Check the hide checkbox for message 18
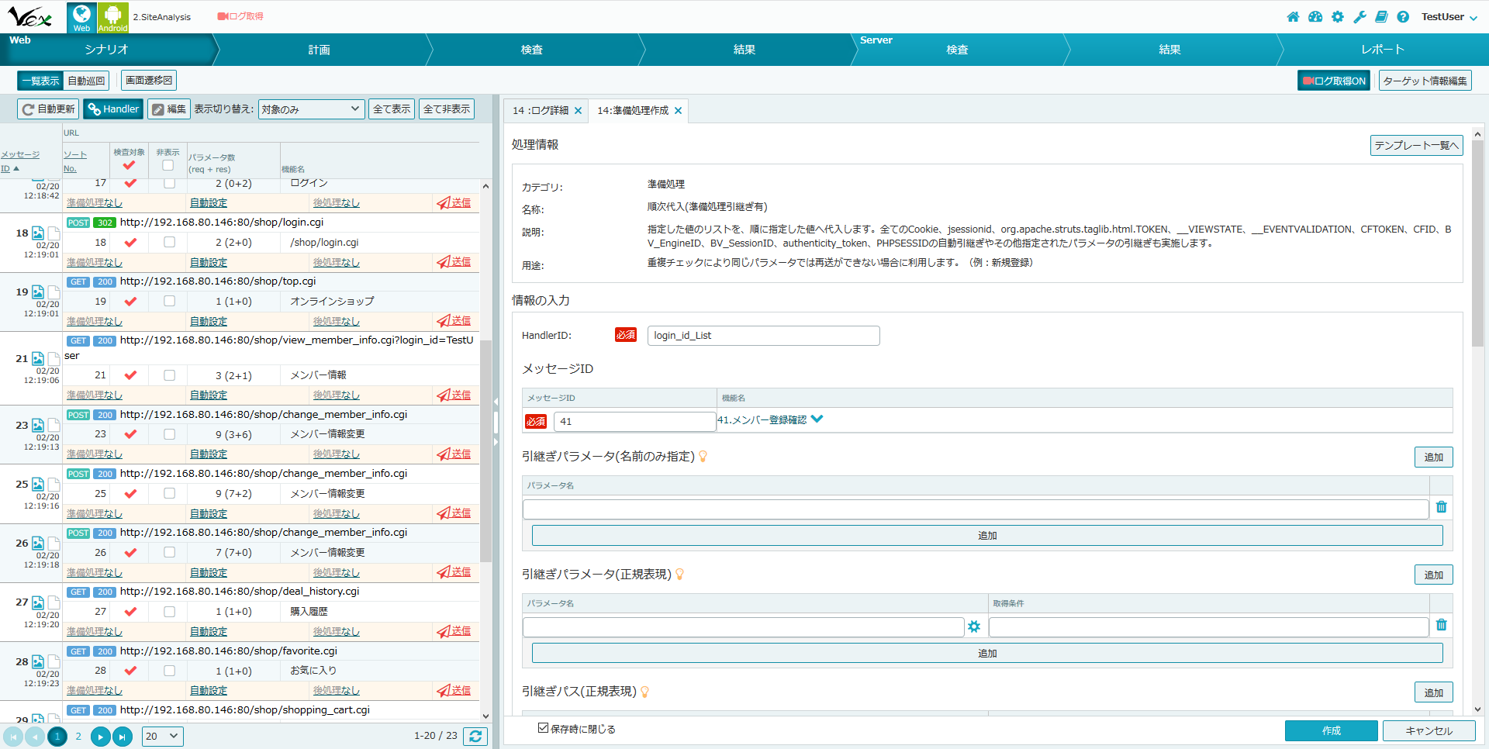Viewport: 1489px width, 749px height. [x=169, y=243]
